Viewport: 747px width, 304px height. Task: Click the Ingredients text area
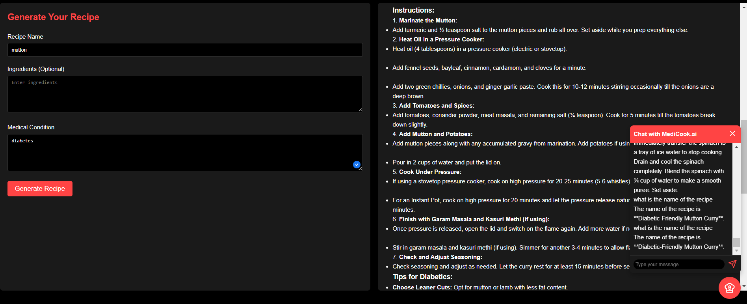click(x=185, y=94)
